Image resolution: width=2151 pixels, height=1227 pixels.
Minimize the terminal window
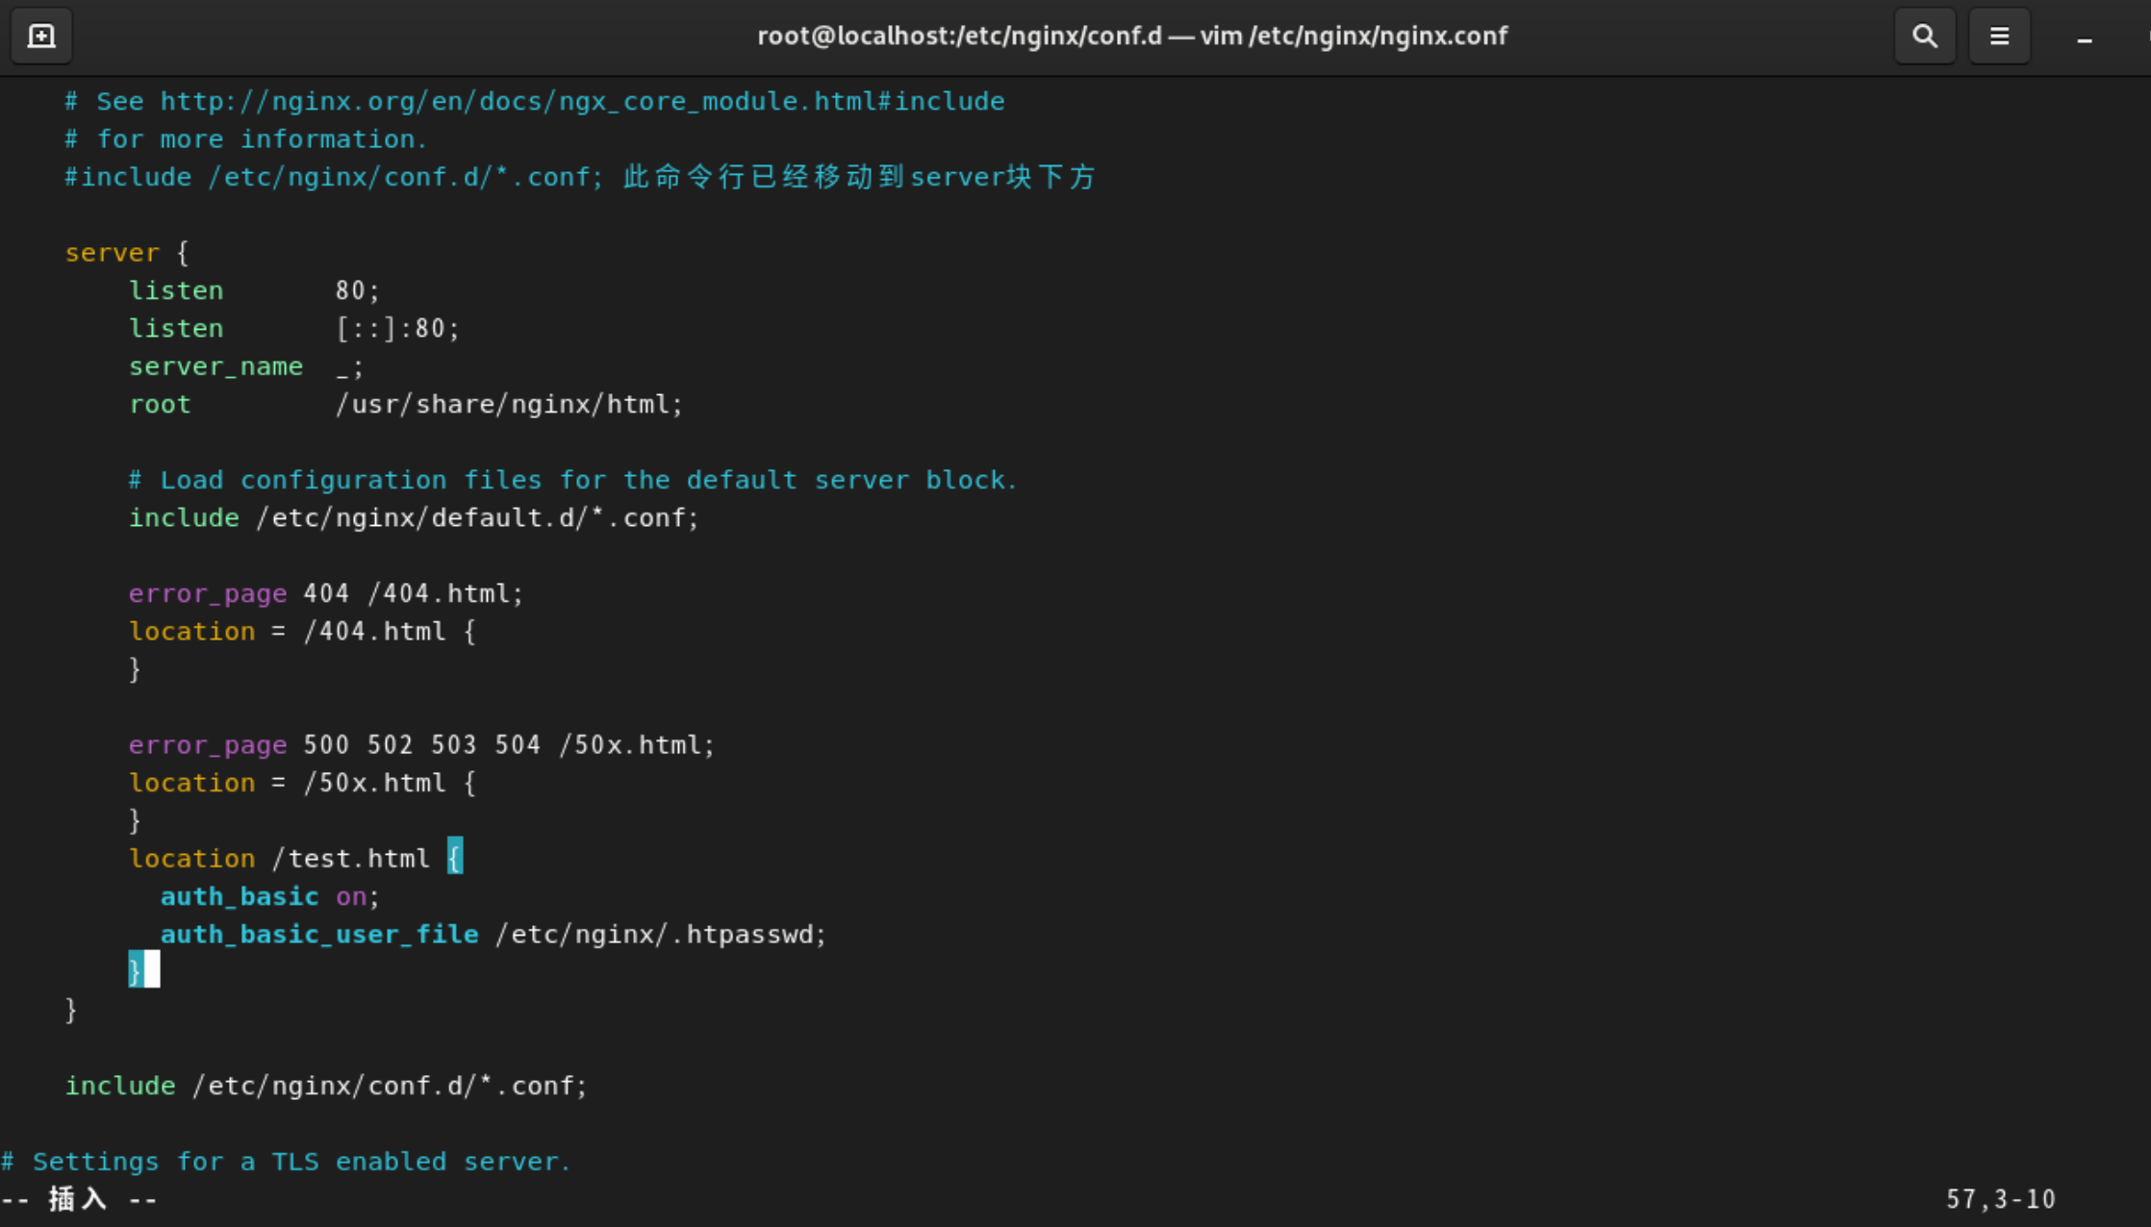click(2084, 38)
